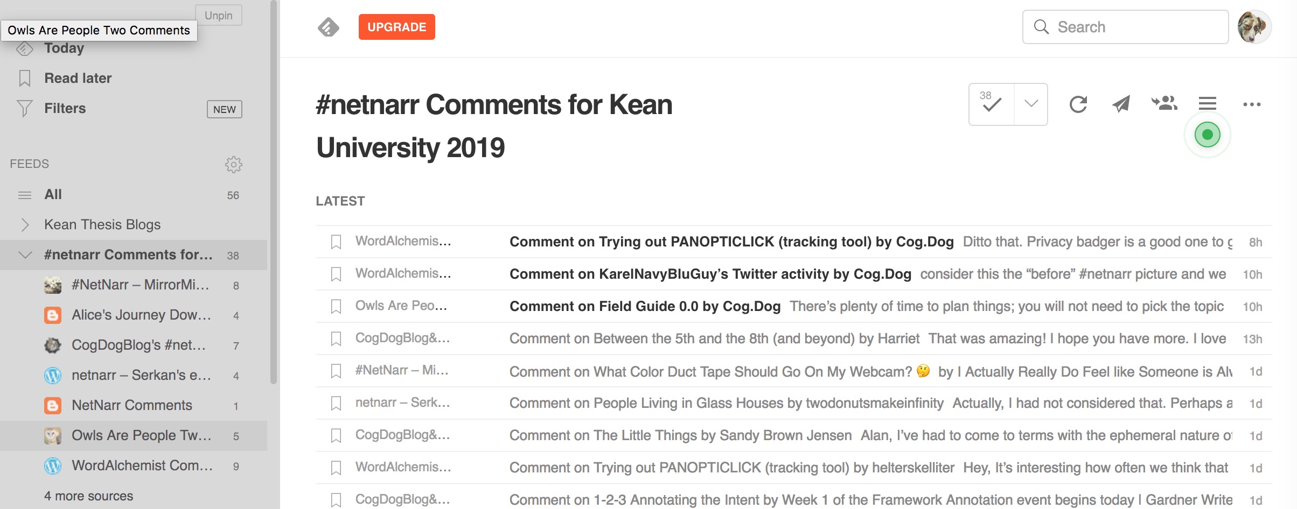This screenshot has width=1297, height=509.
Task: Click inside the Search field
Action: pos(1126,26)
